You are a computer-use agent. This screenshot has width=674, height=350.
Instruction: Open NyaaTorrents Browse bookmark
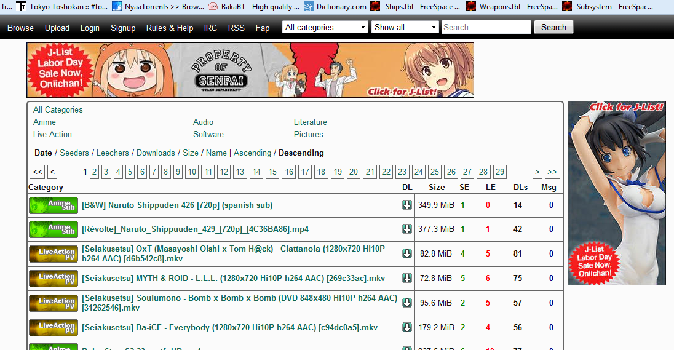158,6
